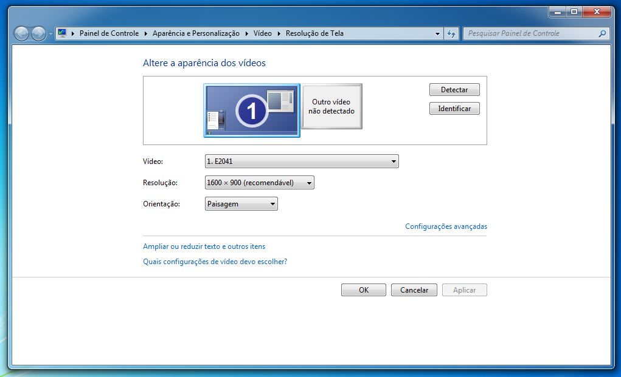The width and height of the screenshot is (621, 377).
Task: Open the Vídeo 1. E2041 dropdown
Action: pyautogui.click(x=302, y=161)
